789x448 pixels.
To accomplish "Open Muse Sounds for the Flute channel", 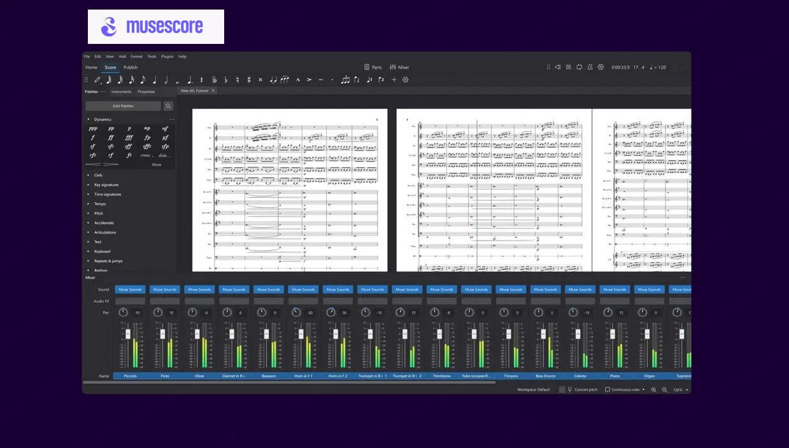I will tap(164, 290).
